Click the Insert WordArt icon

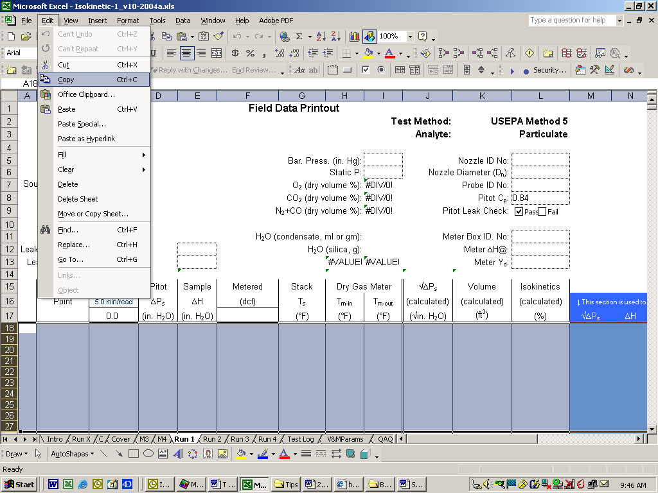(x=178, y=454)
